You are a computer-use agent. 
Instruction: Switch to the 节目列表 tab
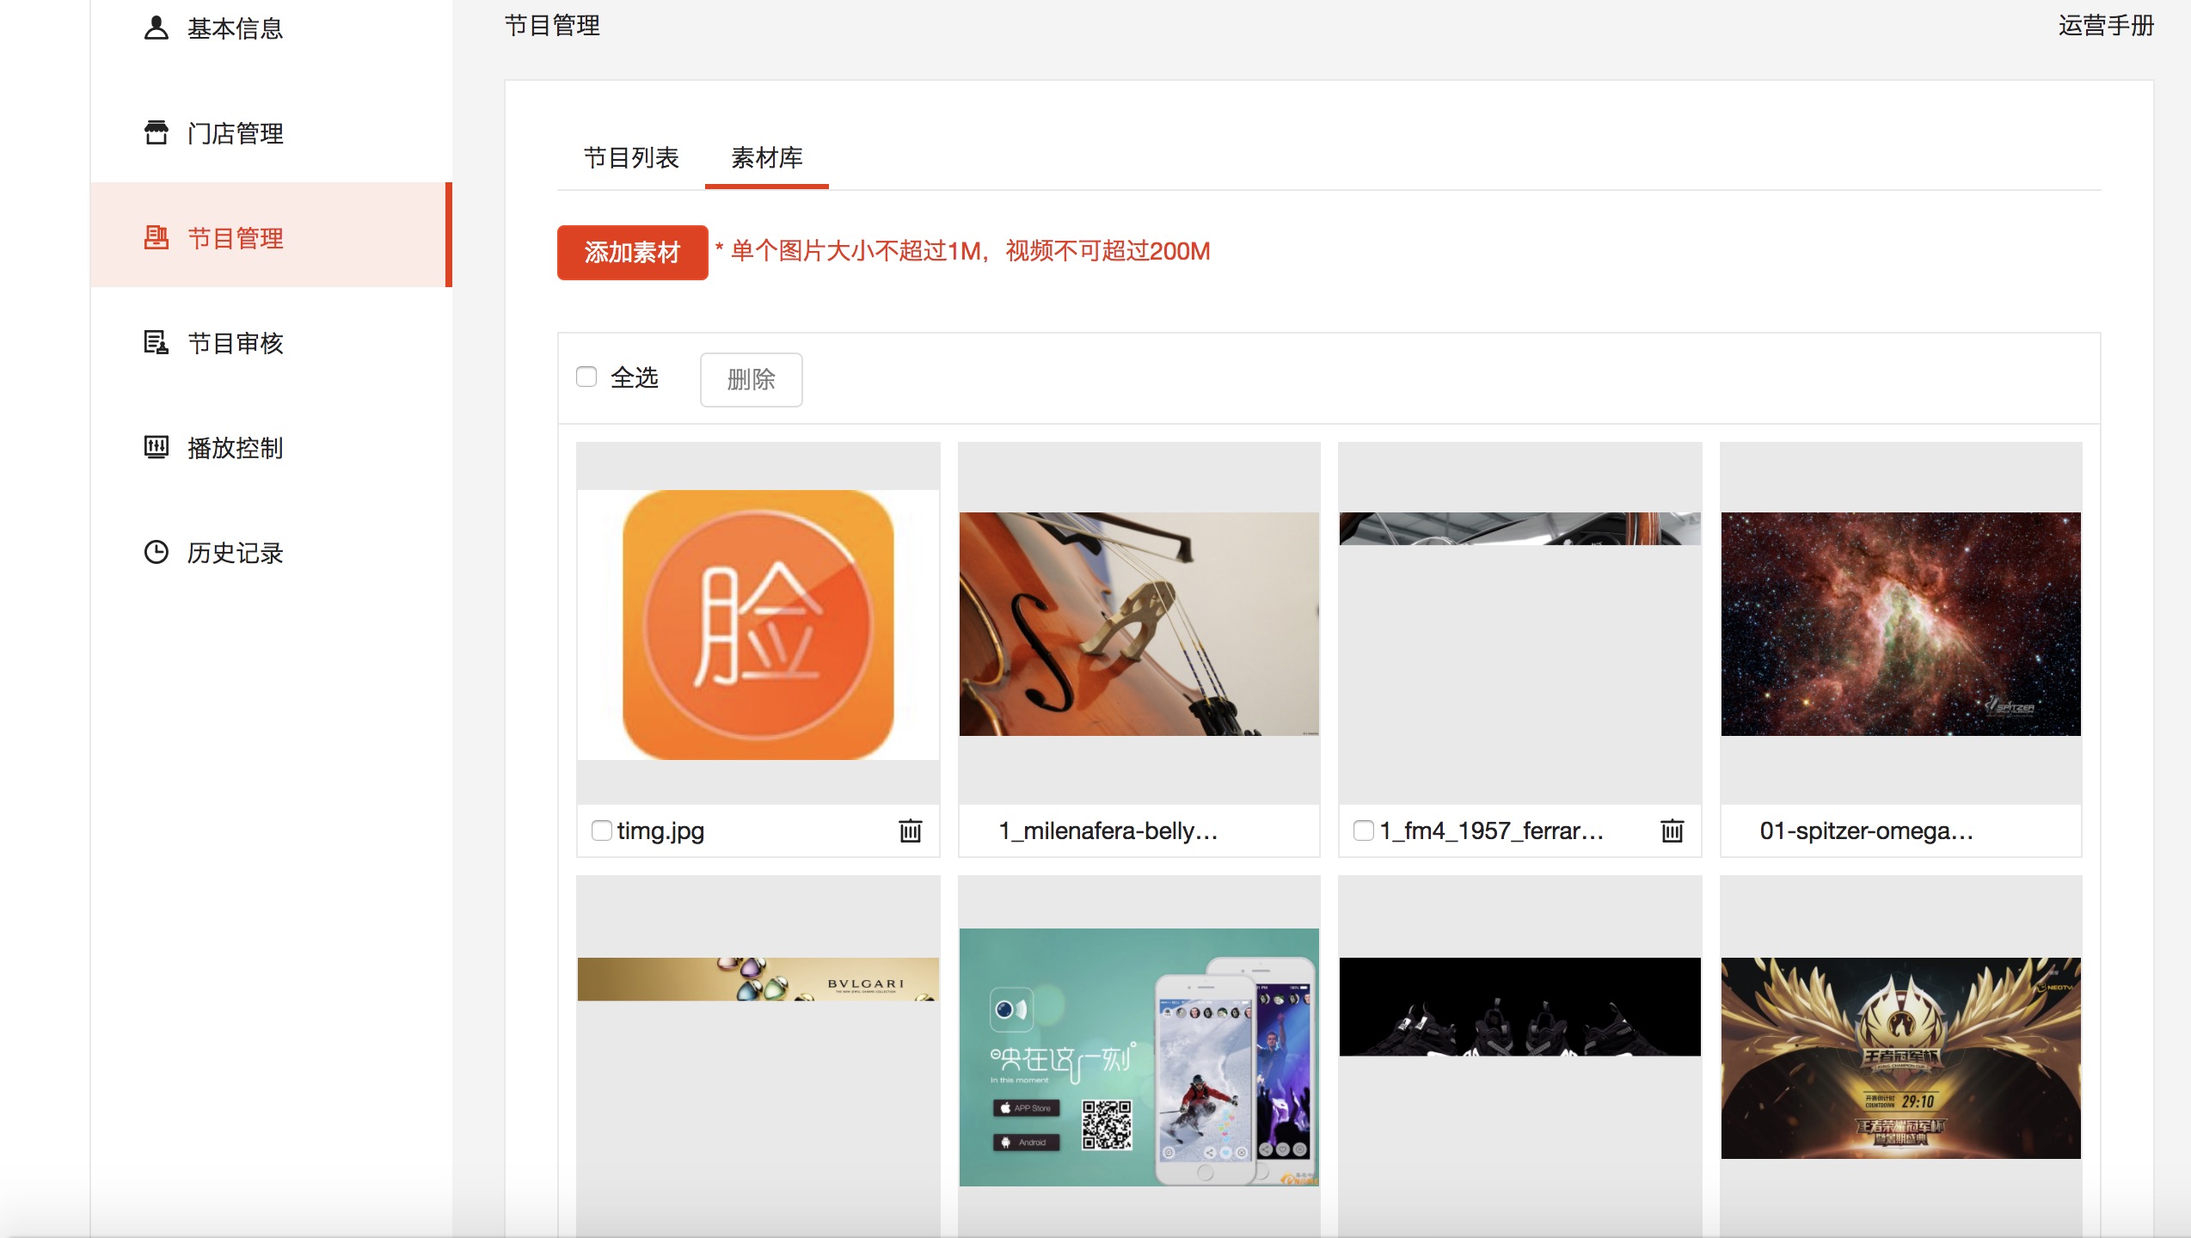[631, 158]
